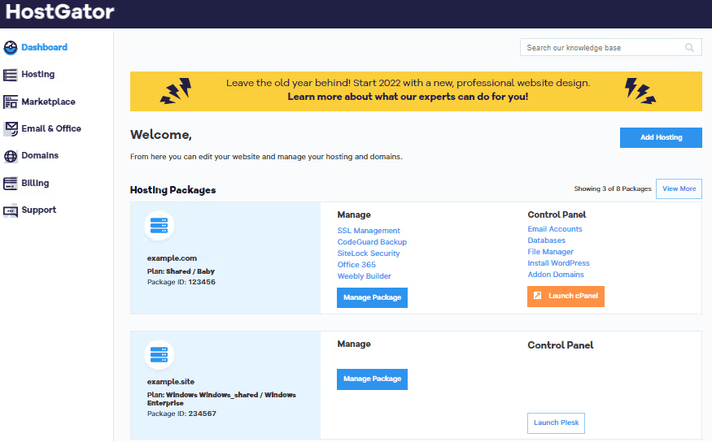
Task: Open Weebly Builder link
Action: coord(364,276)
